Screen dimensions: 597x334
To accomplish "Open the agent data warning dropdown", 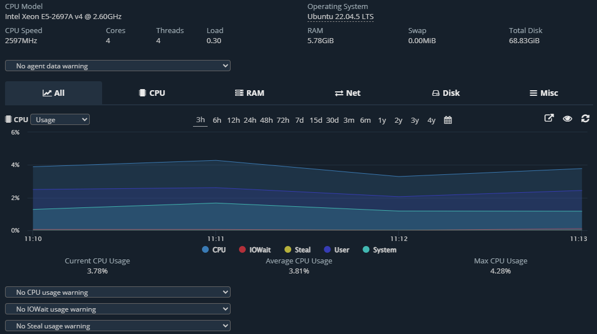I will pos(118,66).
